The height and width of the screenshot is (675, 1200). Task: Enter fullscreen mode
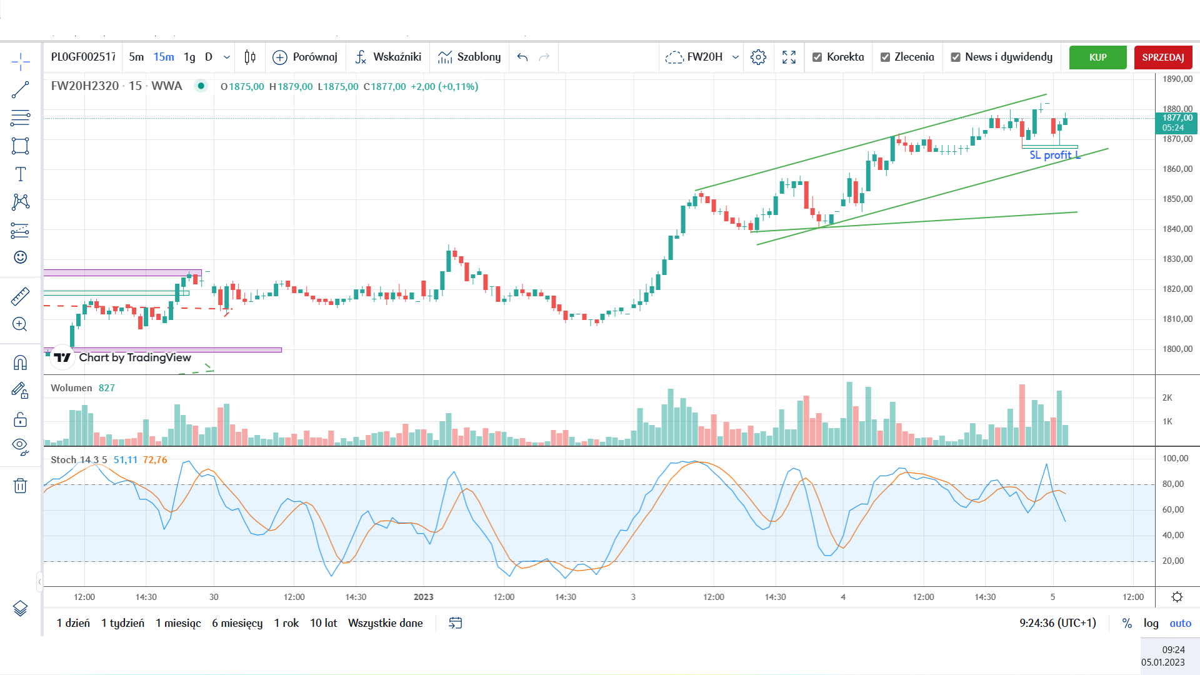point(789,57)
